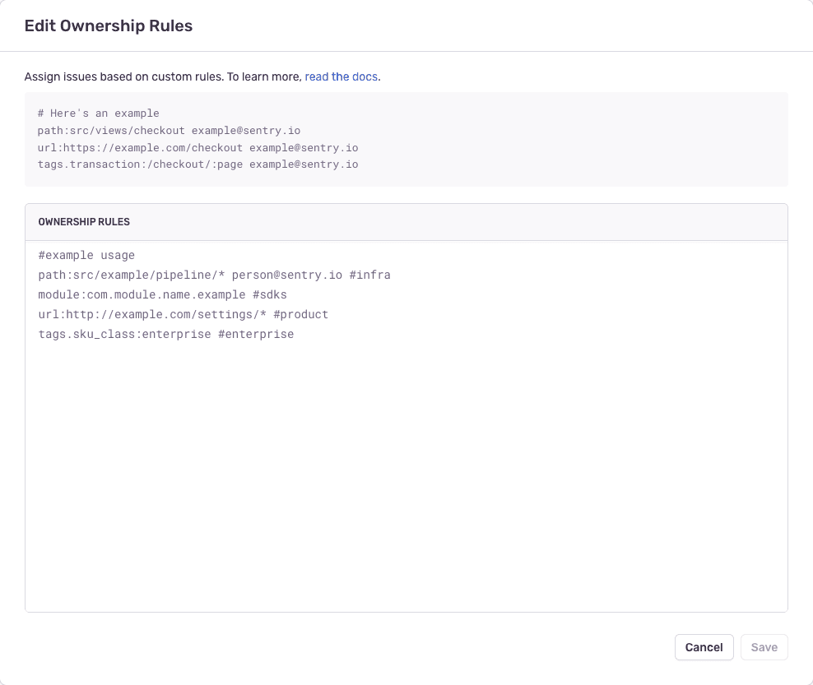The width and height of the screenshot is (813, 685).
Task: Click the Cancel button
Action: [704, 647]
